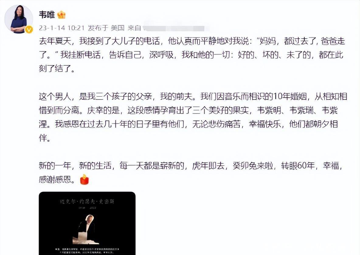Image resolution: width=360 pixels, height=255 pixels.
Task: Open the poster's profile avatar photo
Action: pos(19,19)
